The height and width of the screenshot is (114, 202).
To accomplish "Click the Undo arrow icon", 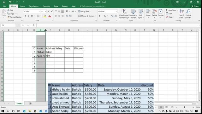I will 10,2.
